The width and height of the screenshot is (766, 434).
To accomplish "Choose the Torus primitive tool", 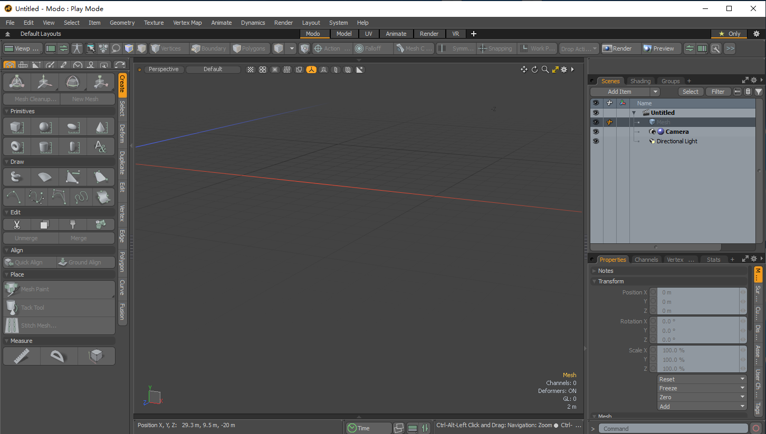I will point(17,146).
